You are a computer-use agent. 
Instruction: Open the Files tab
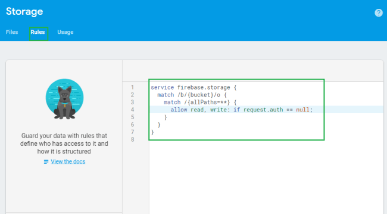pos(12,32)
